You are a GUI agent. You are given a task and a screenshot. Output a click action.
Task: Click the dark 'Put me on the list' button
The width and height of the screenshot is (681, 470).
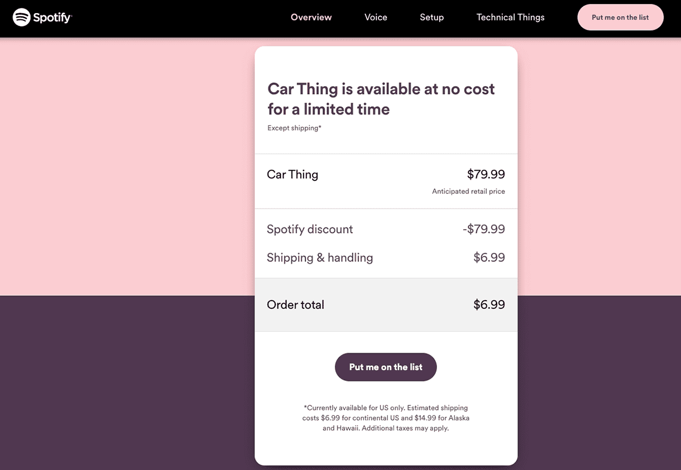(x=385, y=367)
